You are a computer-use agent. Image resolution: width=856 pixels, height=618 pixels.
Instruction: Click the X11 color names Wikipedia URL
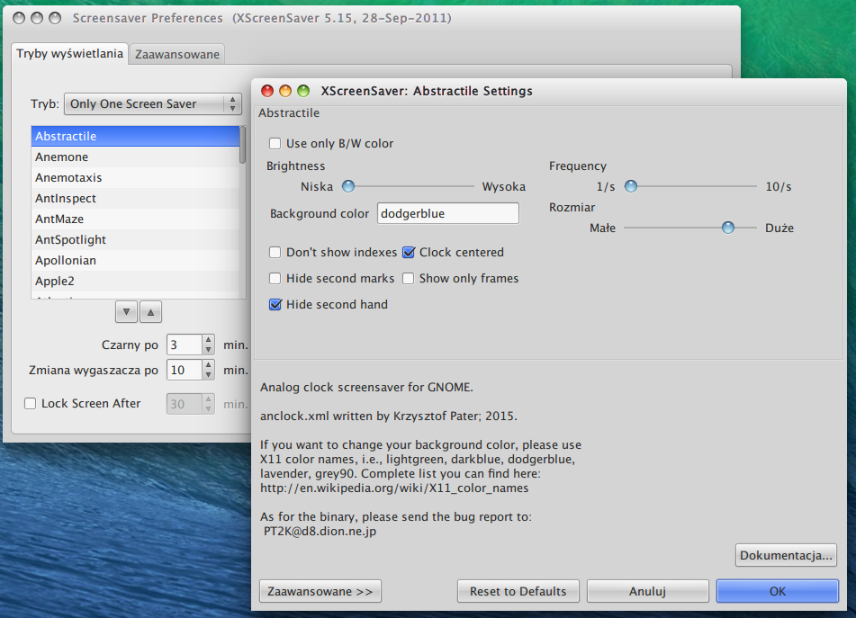pyautogui.click(x=394, y=488)
